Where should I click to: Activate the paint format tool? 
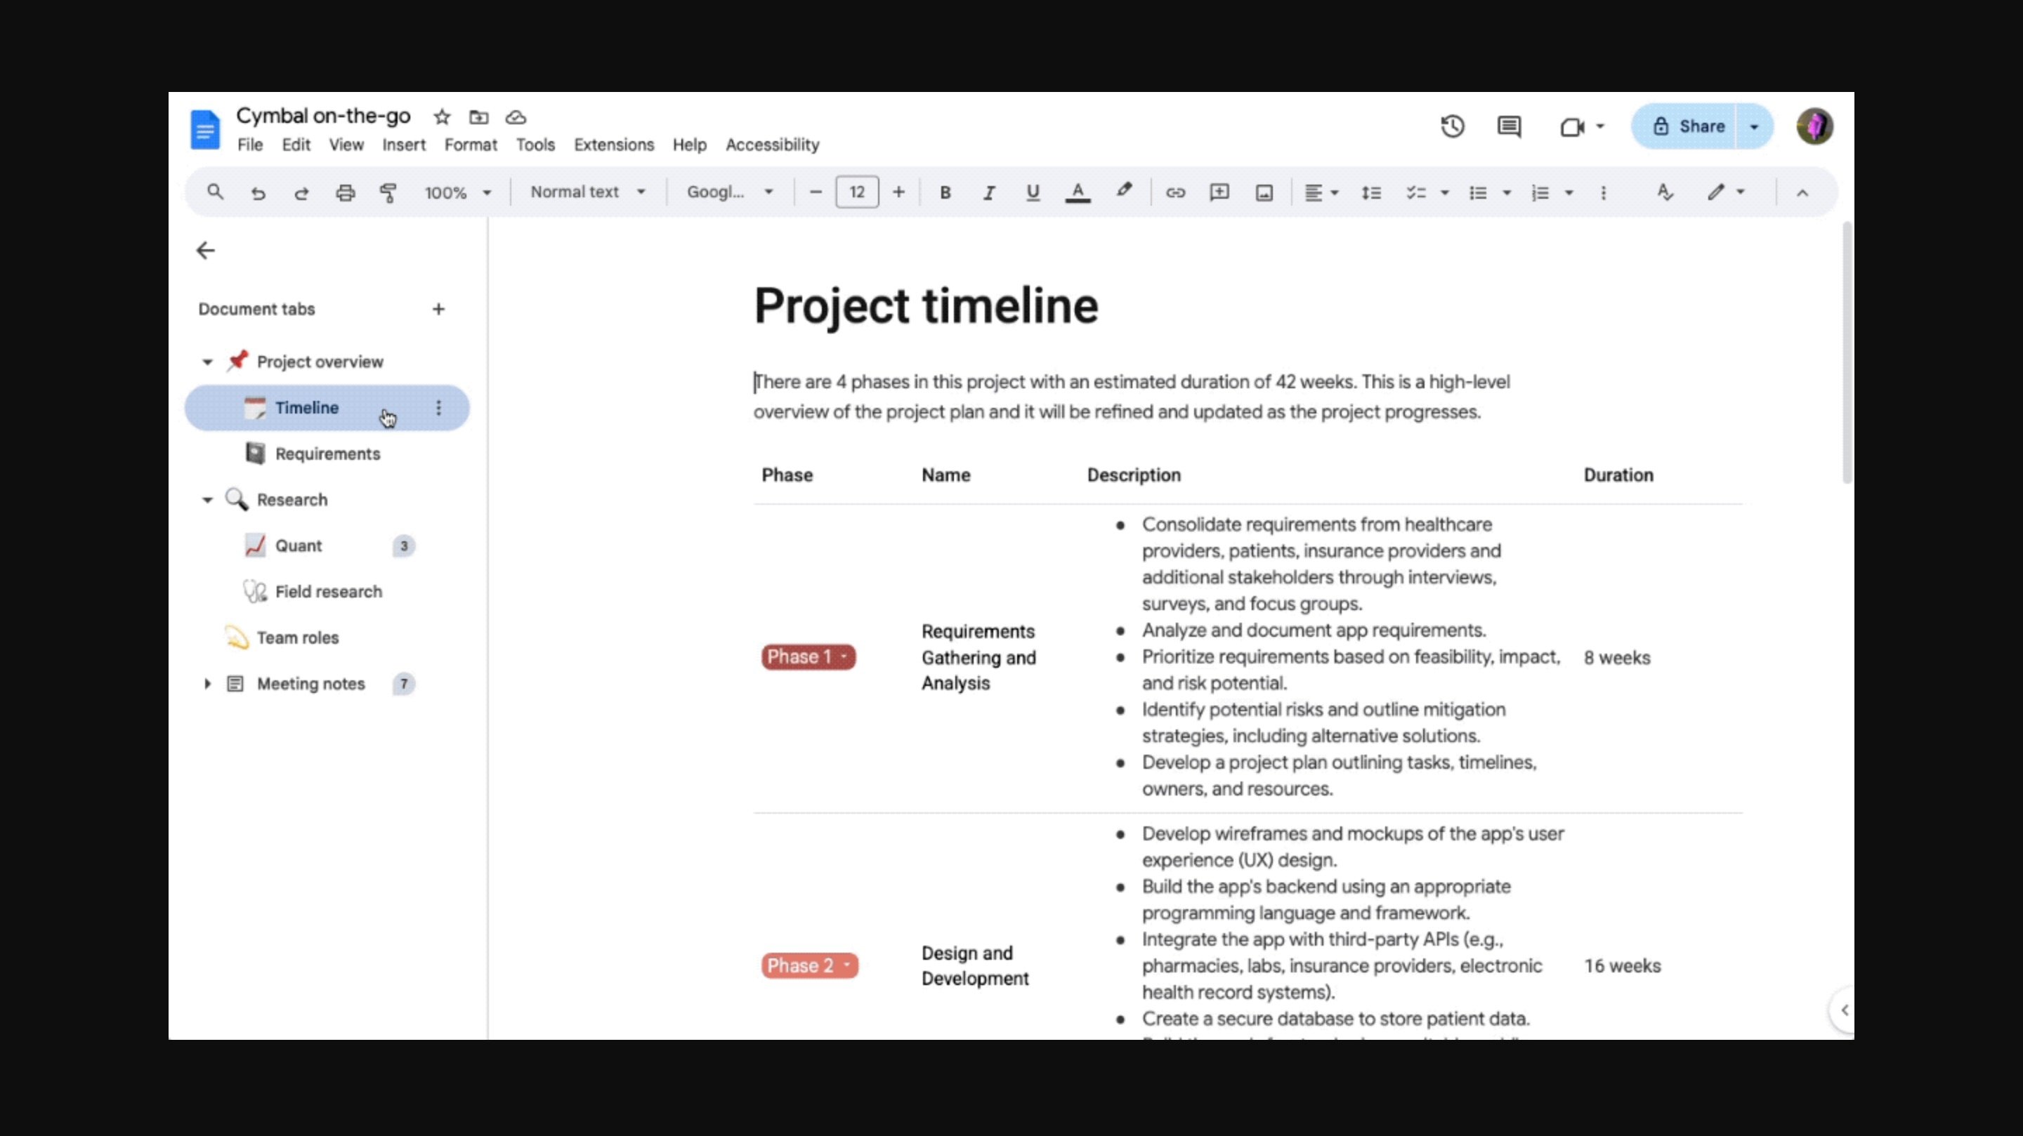388,192
